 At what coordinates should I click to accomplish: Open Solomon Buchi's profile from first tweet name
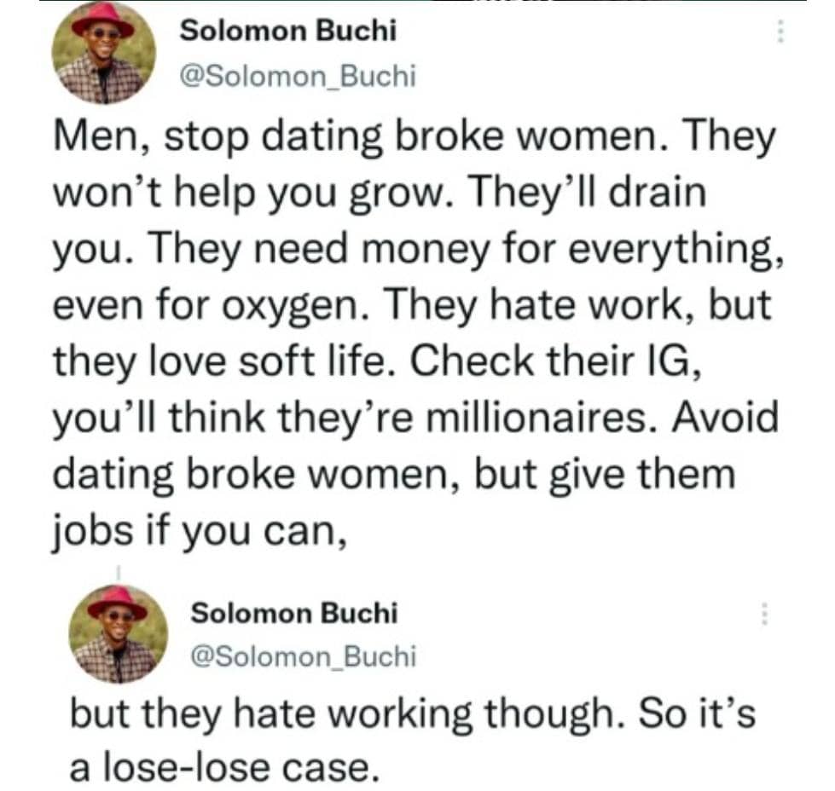point(288,32)
